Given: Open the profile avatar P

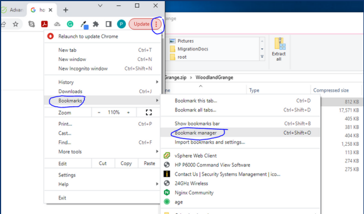Looking at the screenshot, I should pos(121,24).
